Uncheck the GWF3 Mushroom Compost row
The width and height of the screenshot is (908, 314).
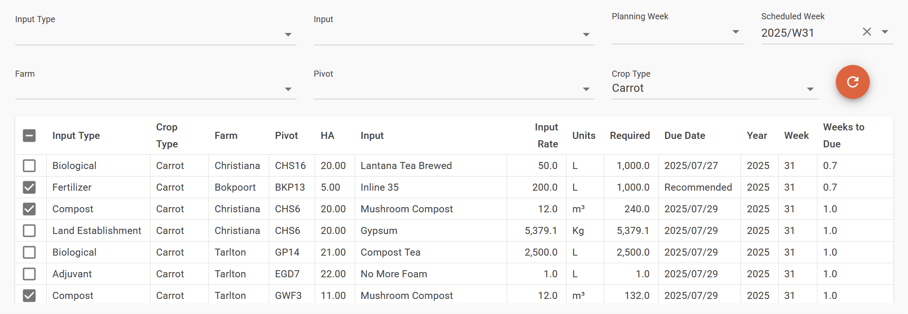29,296
